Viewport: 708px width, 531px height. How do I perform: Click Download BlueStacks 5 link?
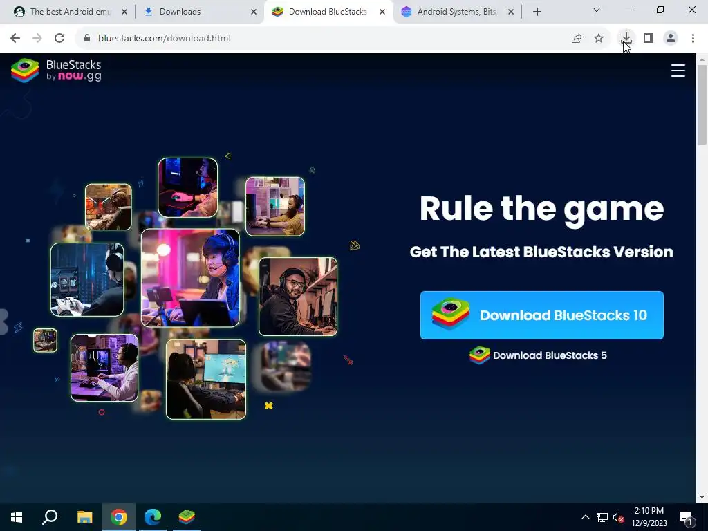538,355
